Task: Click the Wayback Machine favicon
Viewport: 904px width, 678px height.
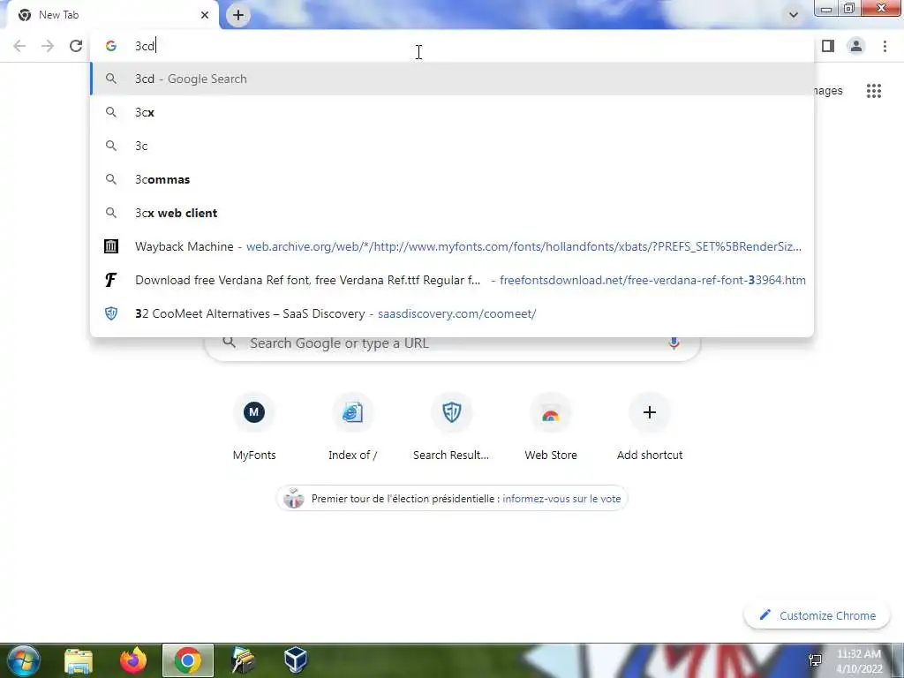Action: tap(110, 246)
